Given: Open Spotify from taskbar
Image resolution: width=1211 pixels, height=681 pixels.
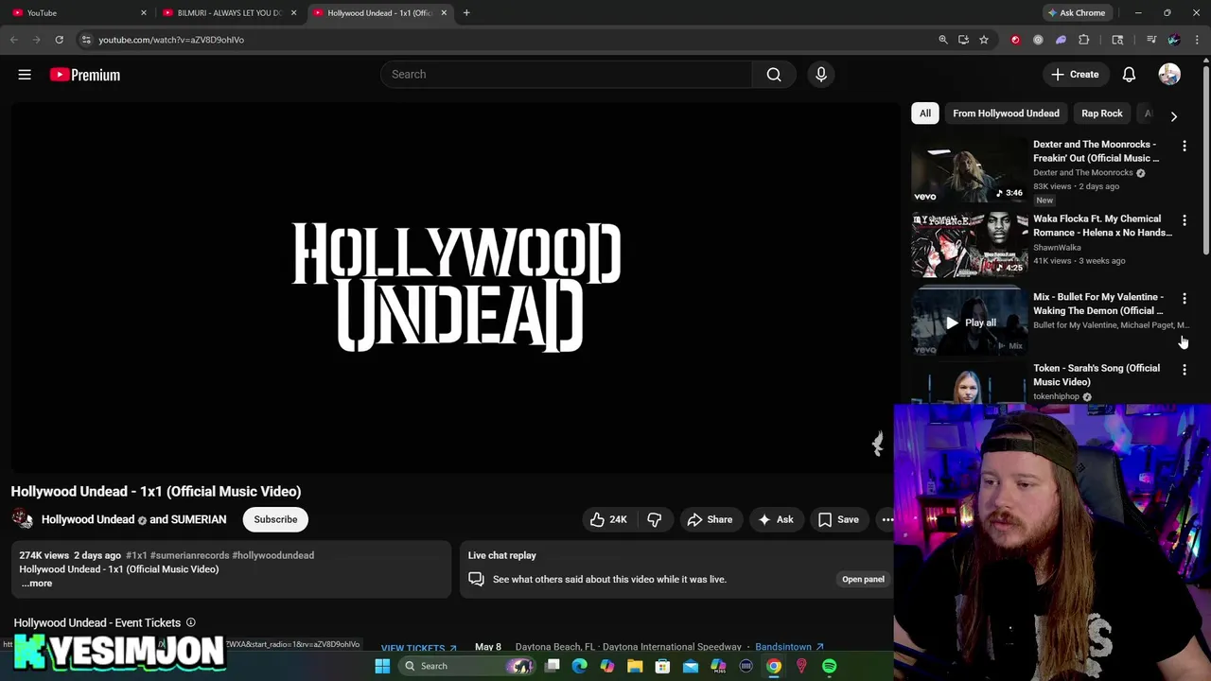Looking at the screenshot, I should tap(829, 666).
